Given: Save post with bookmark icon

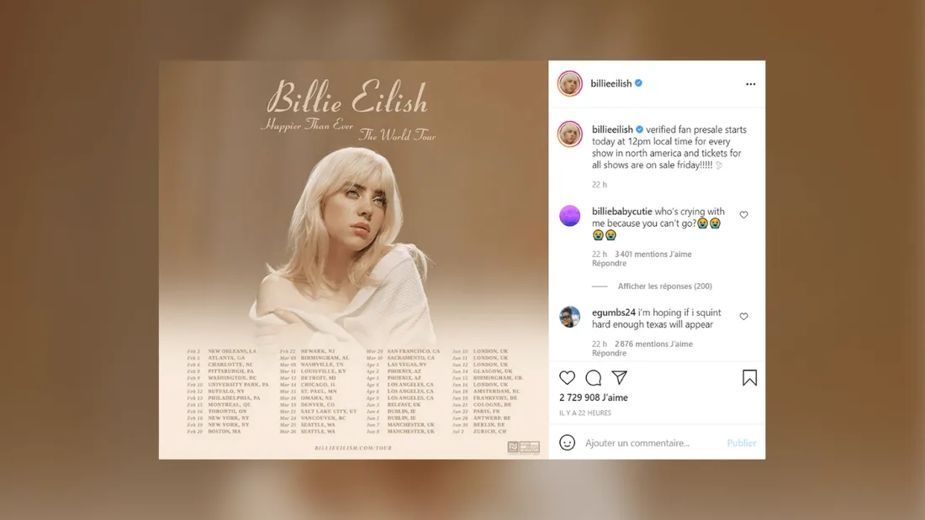Looking at the screenshot, I should [x=749, y=378].
